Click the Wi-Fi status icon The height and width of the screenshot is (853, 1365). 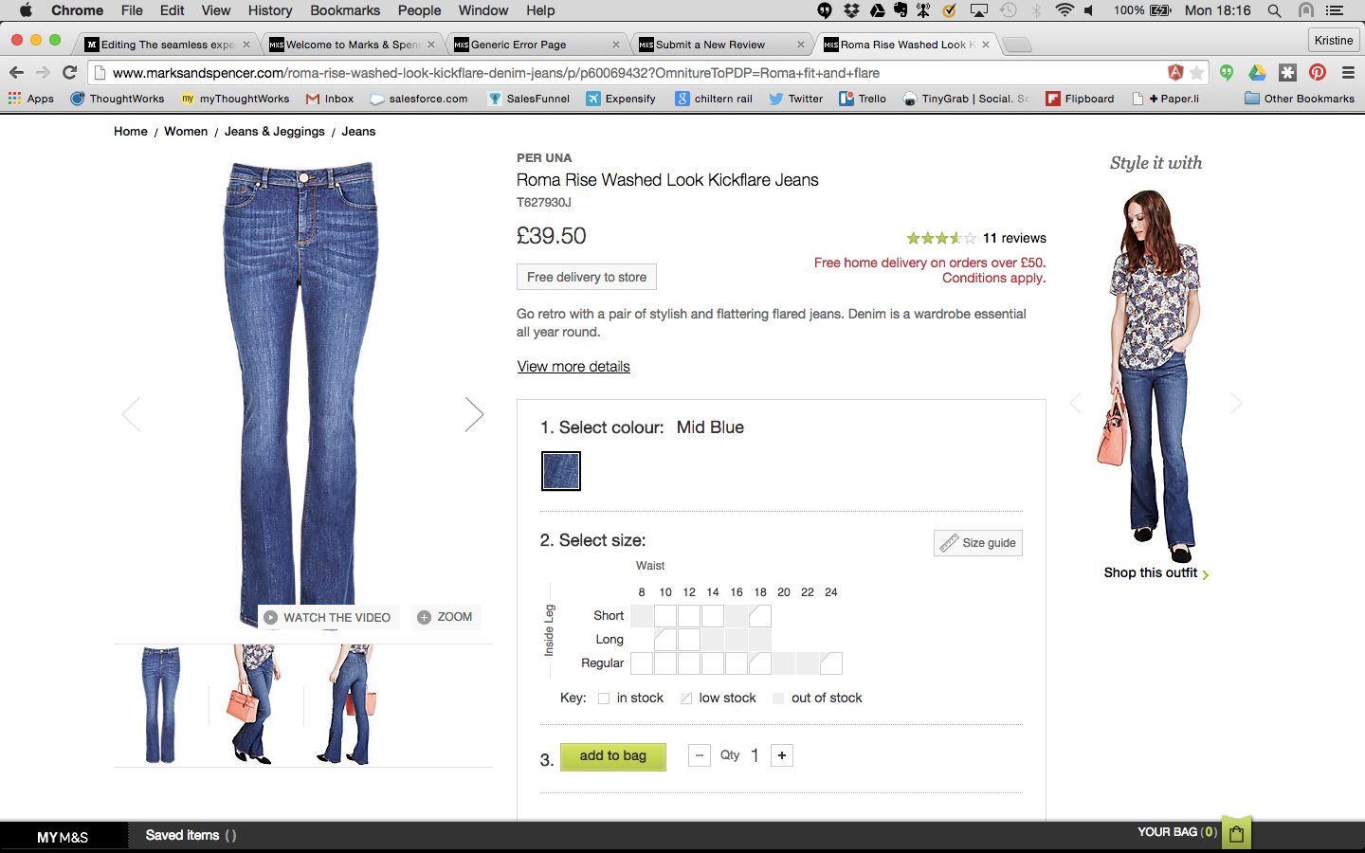[1065, 10]
